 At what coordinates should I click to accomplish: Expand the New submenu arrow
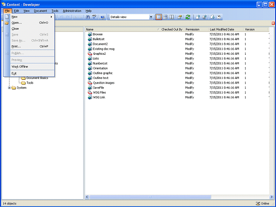click(51, 17)
